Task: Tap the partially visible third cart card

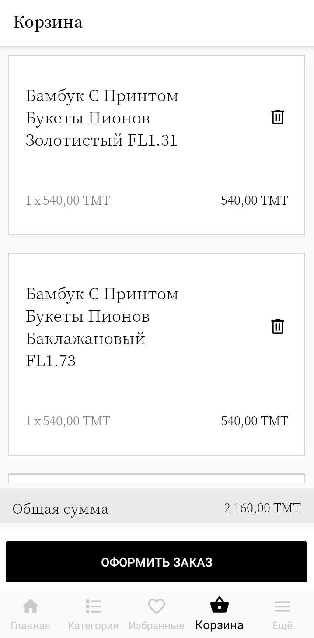Action: point(157,479)
